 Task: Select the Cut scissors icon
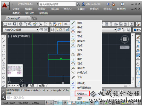tap(41, 24)
